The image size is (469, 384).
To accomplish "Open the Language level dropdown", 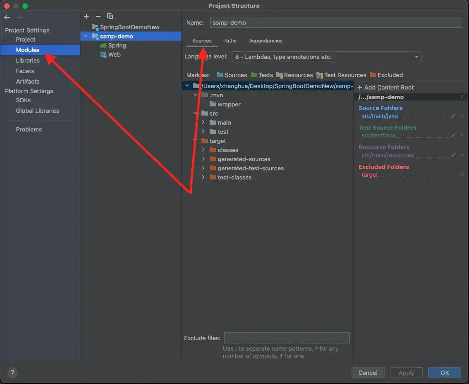I will [327, 57].
